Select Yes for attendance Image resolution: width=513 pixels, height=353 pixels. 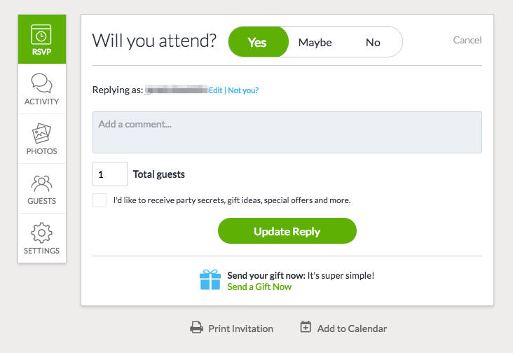click(x=257, y=42)
